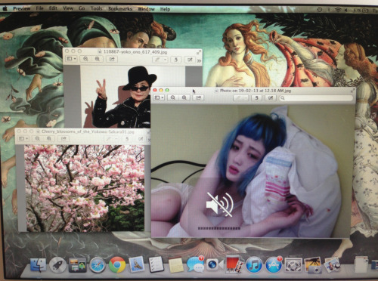Click the Wi-Fi status icon
Screen dimensions: 378x281
click(x=338, y=10)
